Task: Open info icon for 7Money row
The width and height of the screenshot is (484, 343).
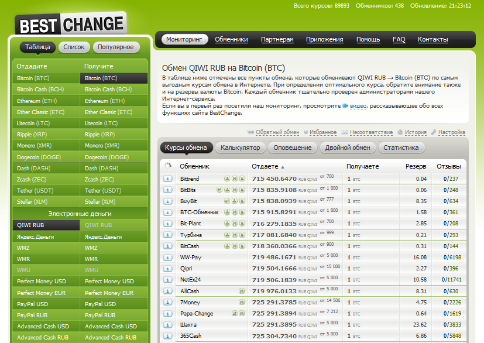Action: 168,302
